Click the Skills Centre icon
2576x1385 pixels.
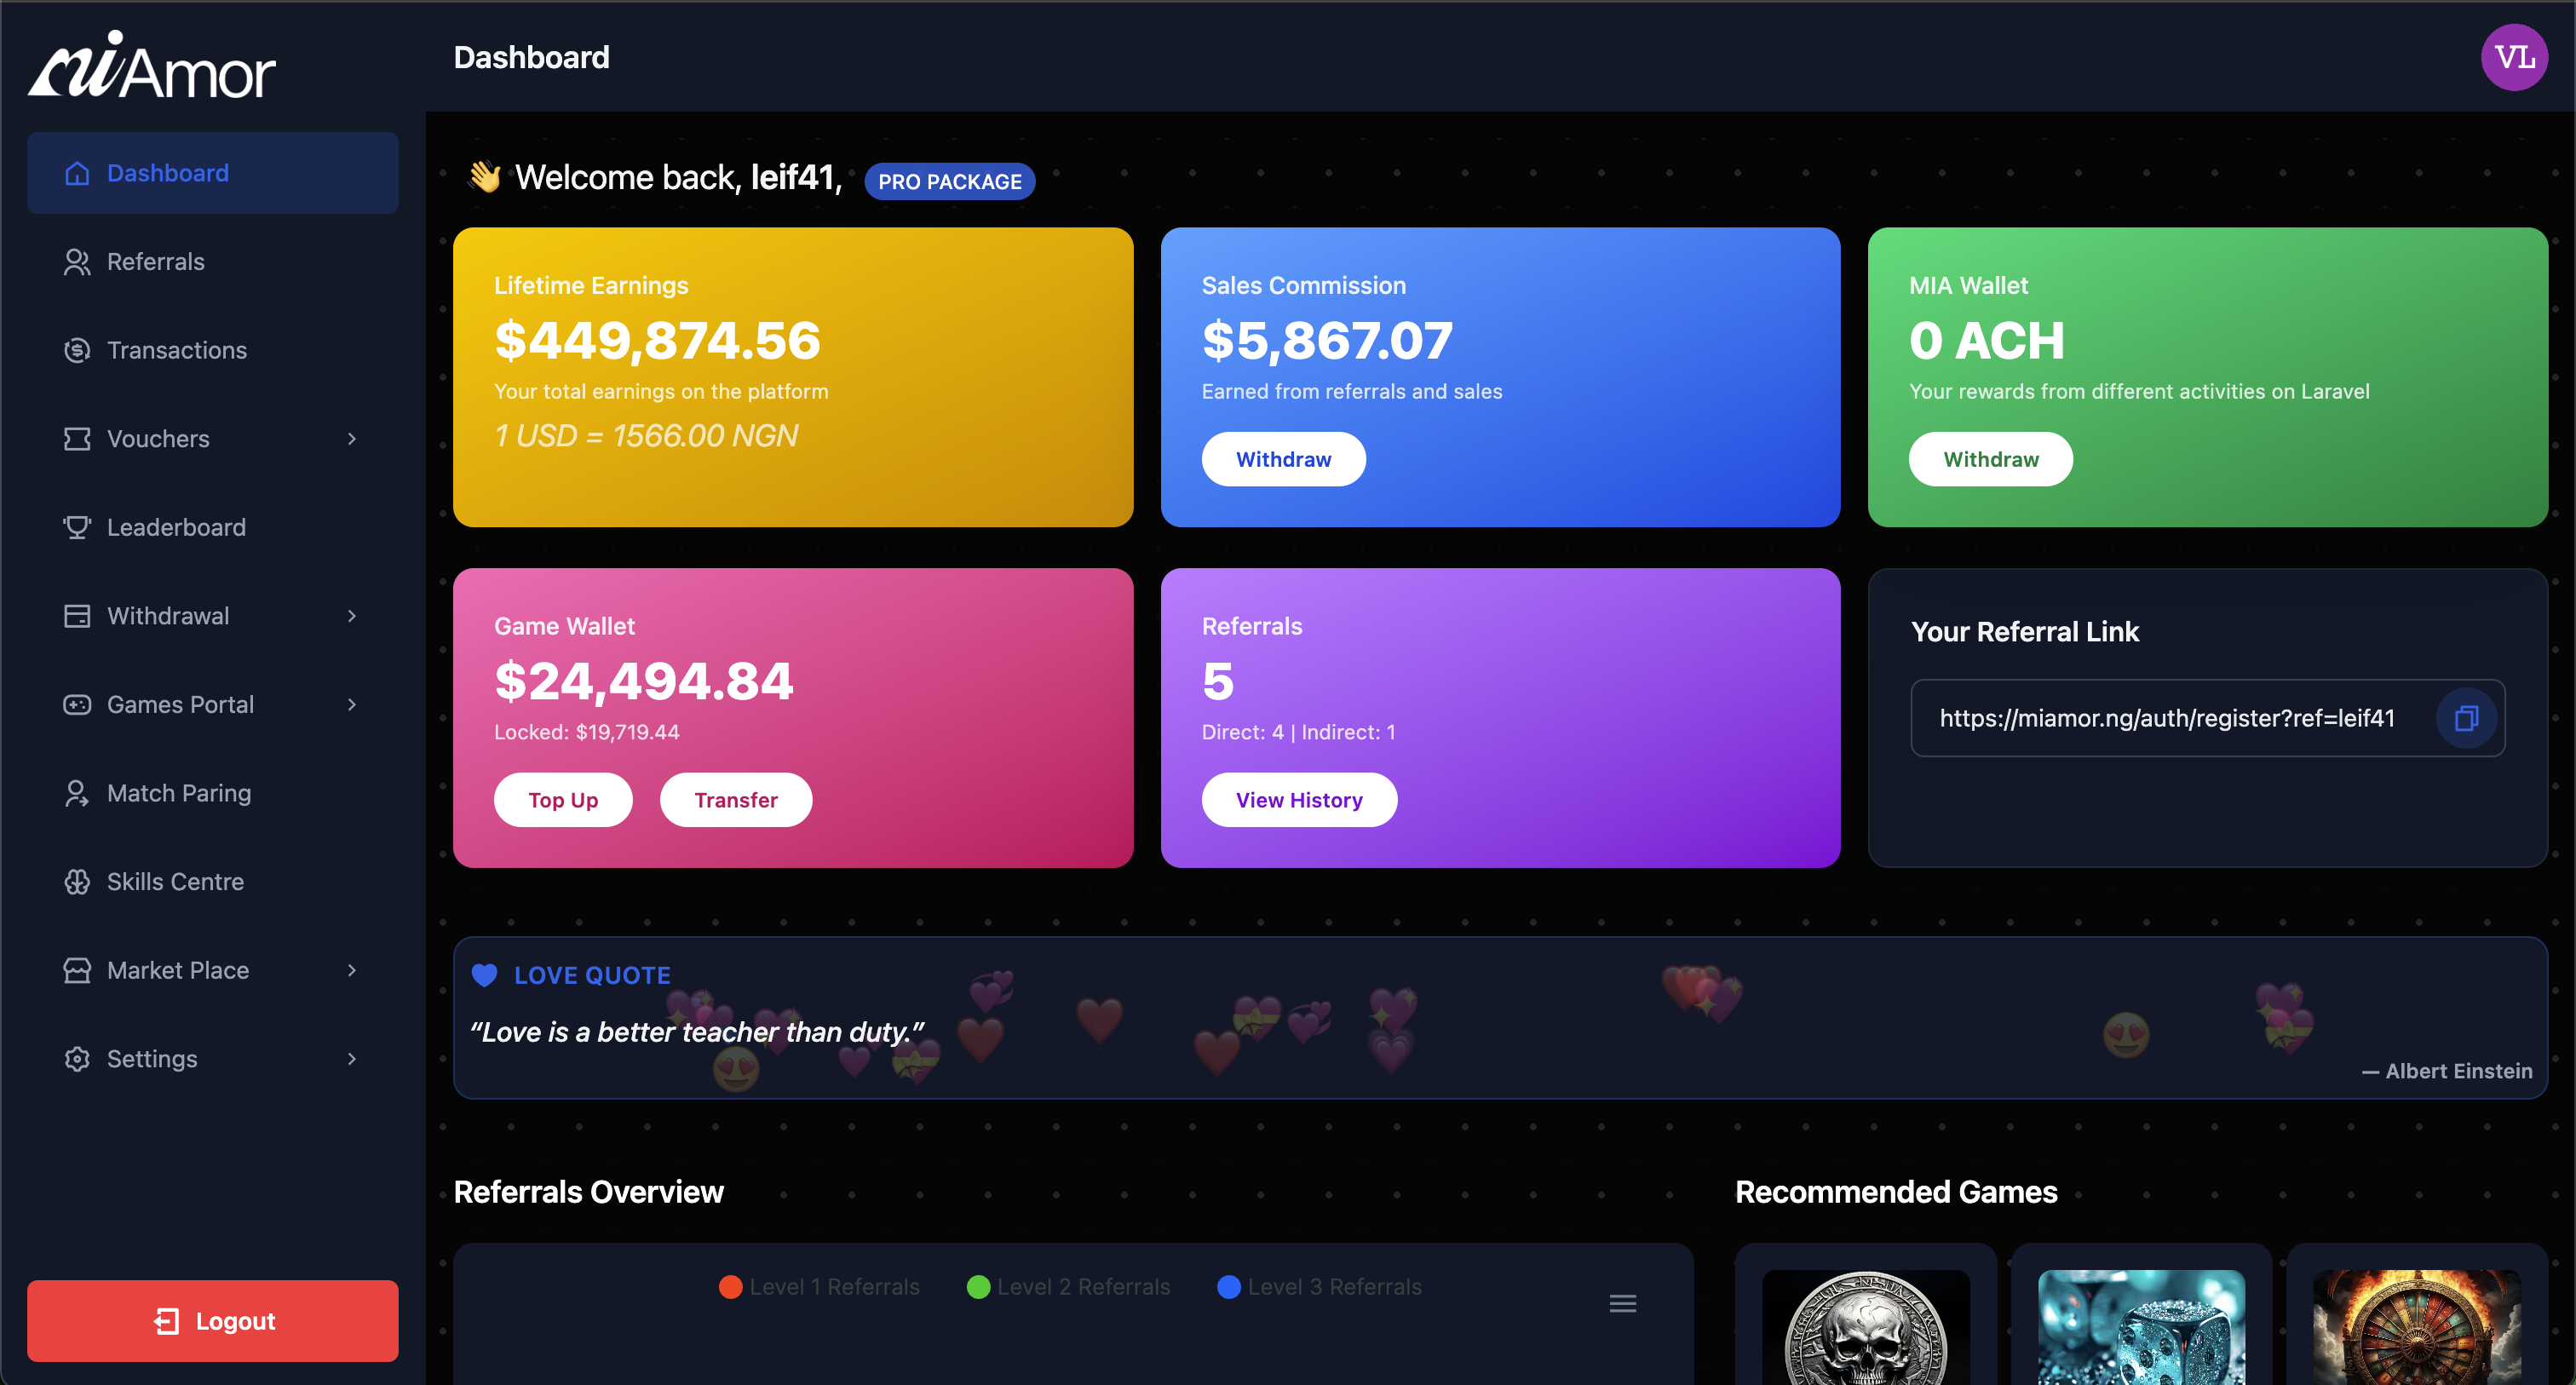(77, 881)
